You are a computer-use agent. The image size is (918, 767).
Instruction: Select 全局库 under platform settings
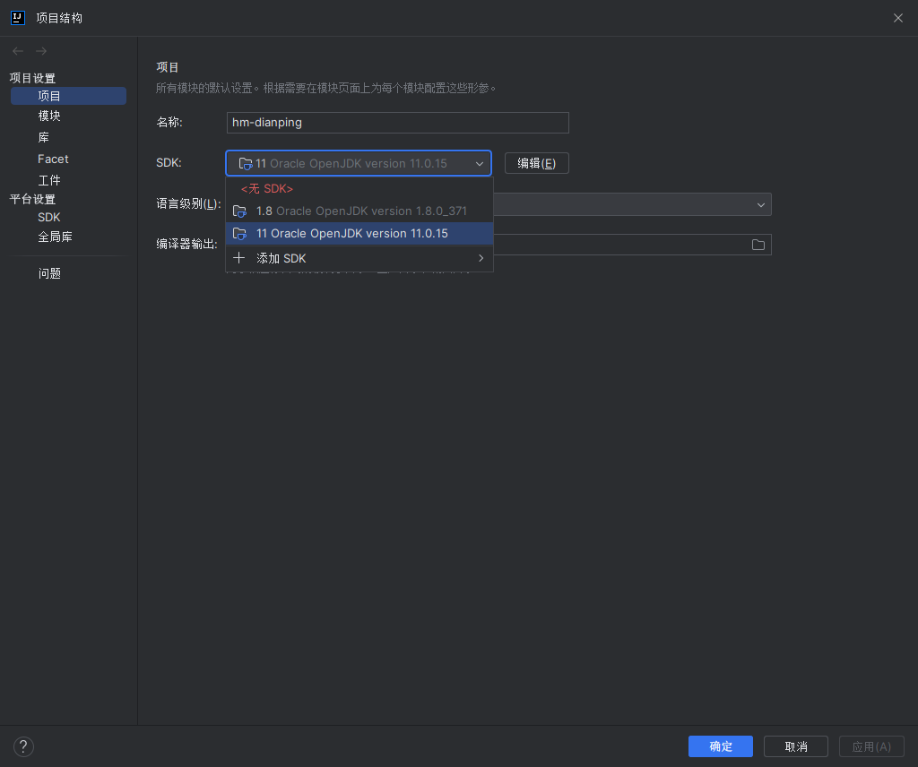(x=55, y=237)
